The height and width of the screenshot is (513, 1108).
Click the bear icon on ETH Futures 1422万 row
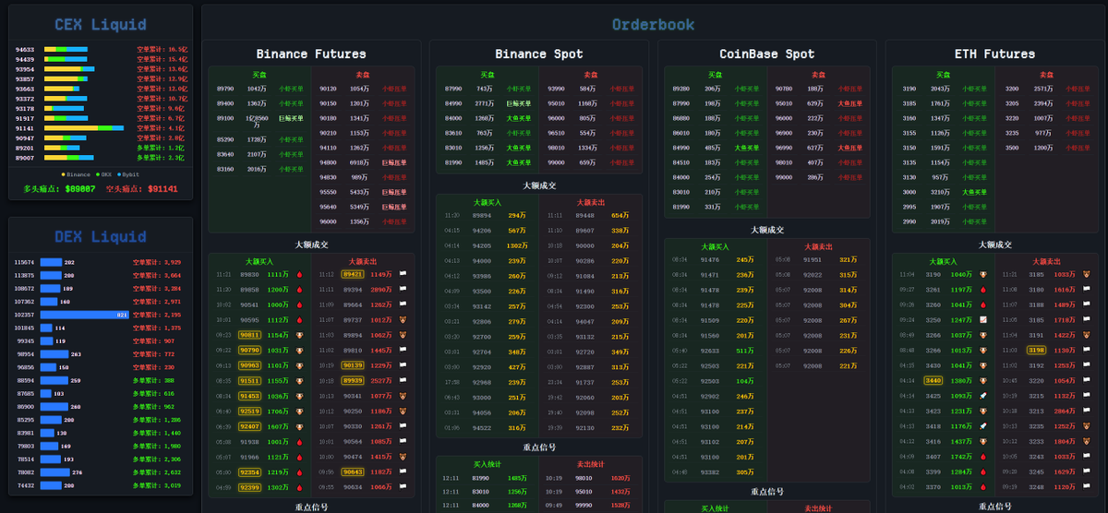(x=1086, y=335)
